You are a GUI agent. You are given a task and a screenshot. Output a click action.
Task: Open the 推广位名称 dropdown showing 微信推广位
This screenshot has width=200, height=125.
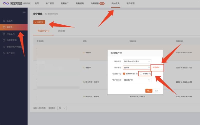click(x=137, y=80)
